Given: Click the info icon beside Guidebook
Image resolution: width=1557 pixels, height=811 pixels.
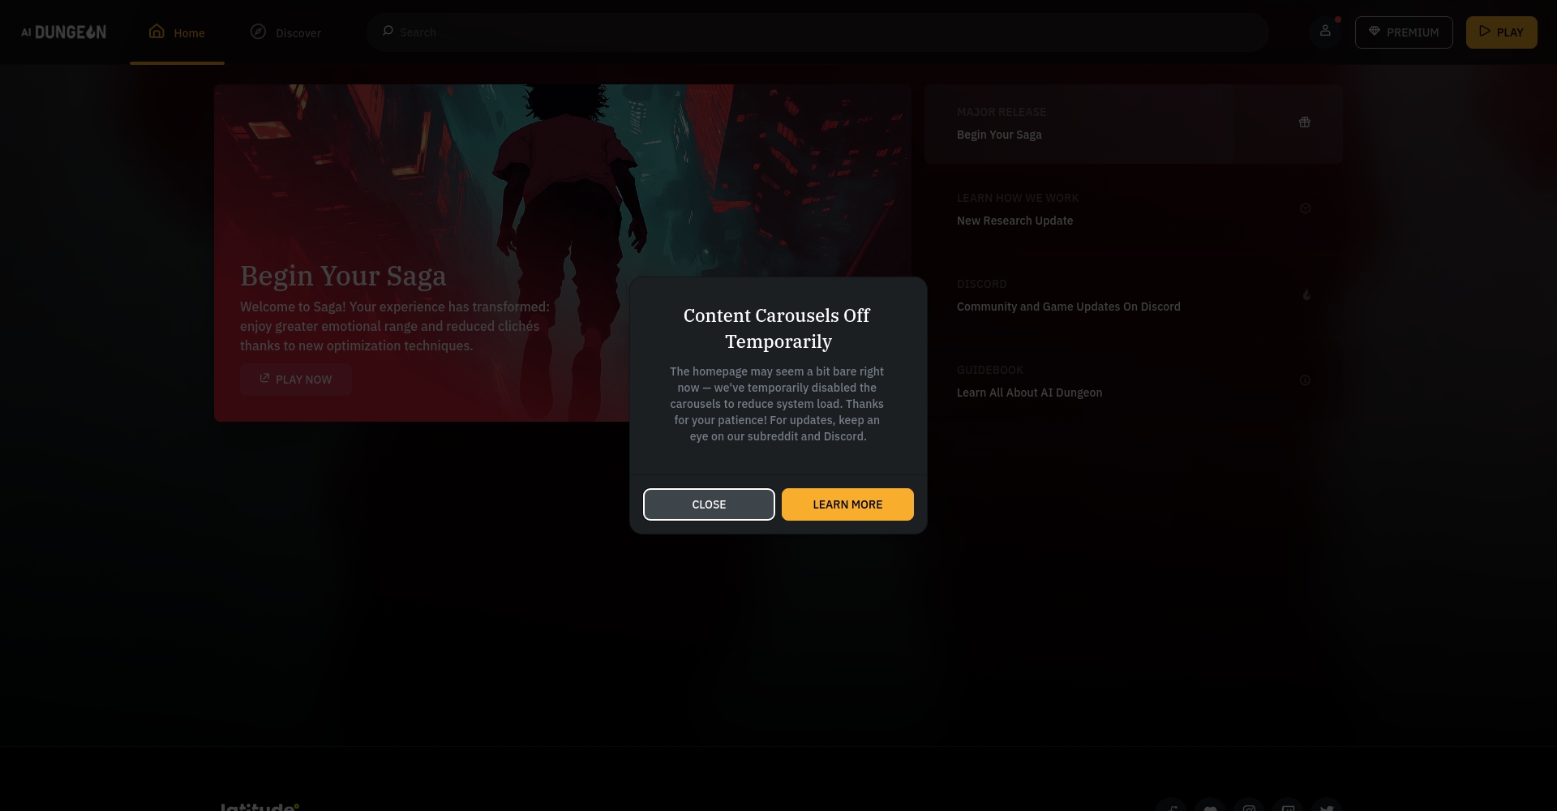Looking at the screenshot, I should [x=1305, y=380].
